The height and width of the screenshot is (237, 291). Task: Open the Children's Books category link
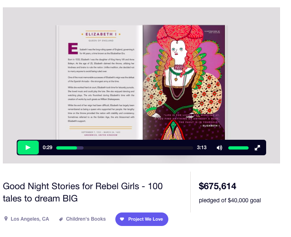86,219
